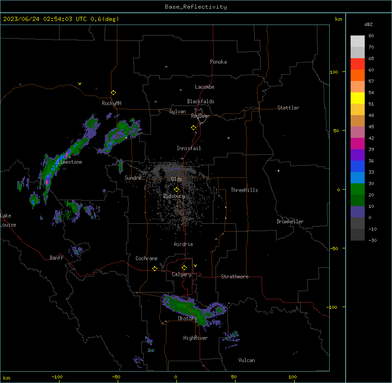
Task: Click the HighRiver town label
Action: (196, 338)
